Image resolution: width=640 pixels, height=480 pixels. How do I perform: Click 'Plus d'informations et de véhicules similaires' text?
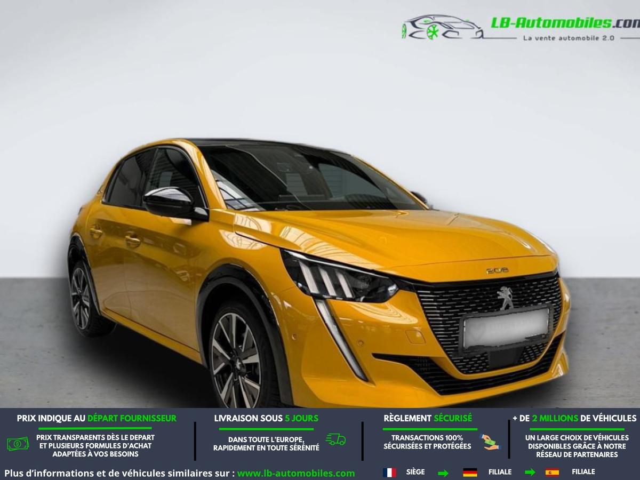pyautogui.click(x=119, y=473)
